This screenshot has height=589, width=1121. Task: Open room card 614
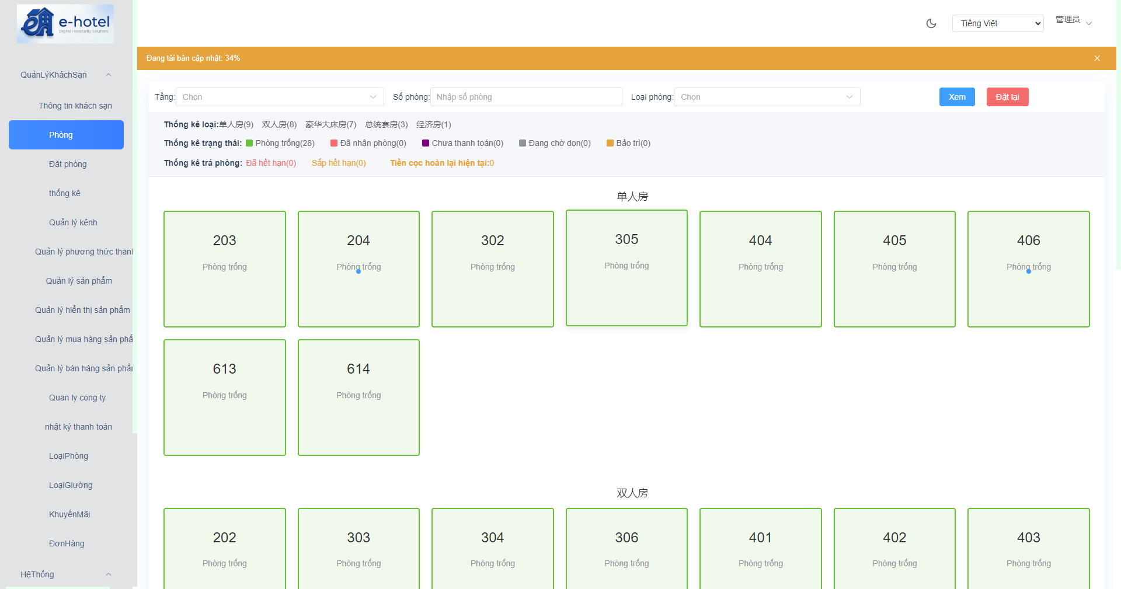pyautogui.click(x=358, y=398)
